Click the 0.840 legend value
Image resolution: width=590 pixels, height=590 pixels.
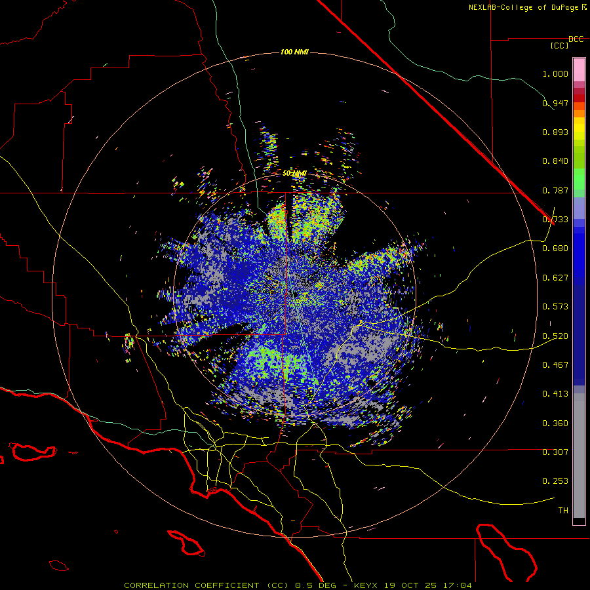pyautogui.click(x=555, y=161)
